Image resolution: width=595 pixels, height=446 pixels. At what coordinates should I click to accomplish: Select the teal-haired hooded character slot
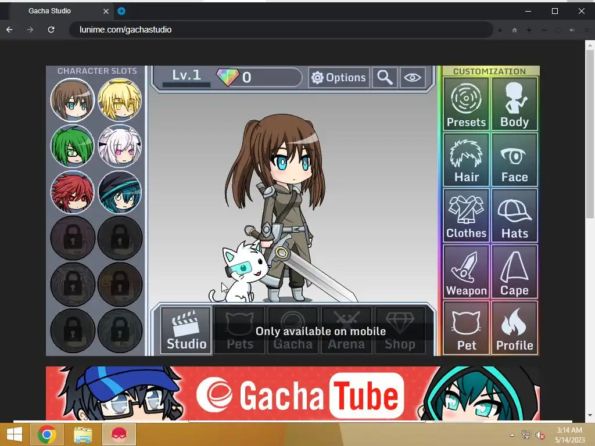pos(120,192)
